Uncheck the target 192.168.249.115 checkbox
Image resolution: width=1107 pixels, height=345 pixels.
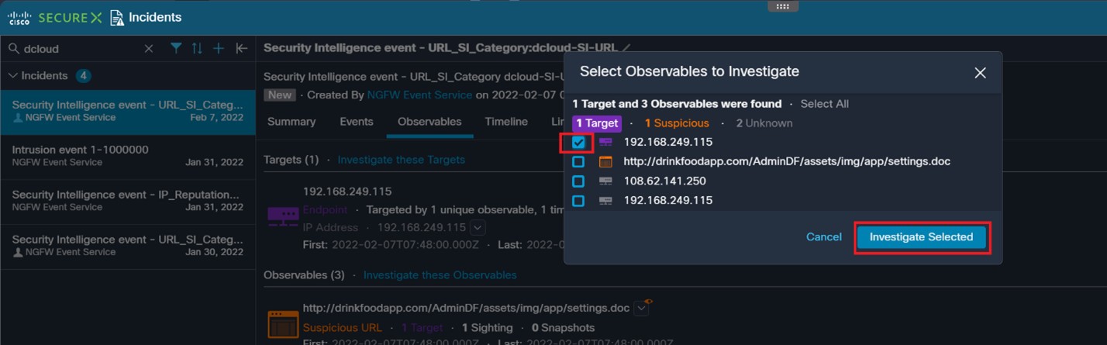coord(578,143)
